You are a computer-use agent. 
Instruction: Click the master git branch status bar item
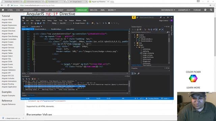[x=165, y=98]
